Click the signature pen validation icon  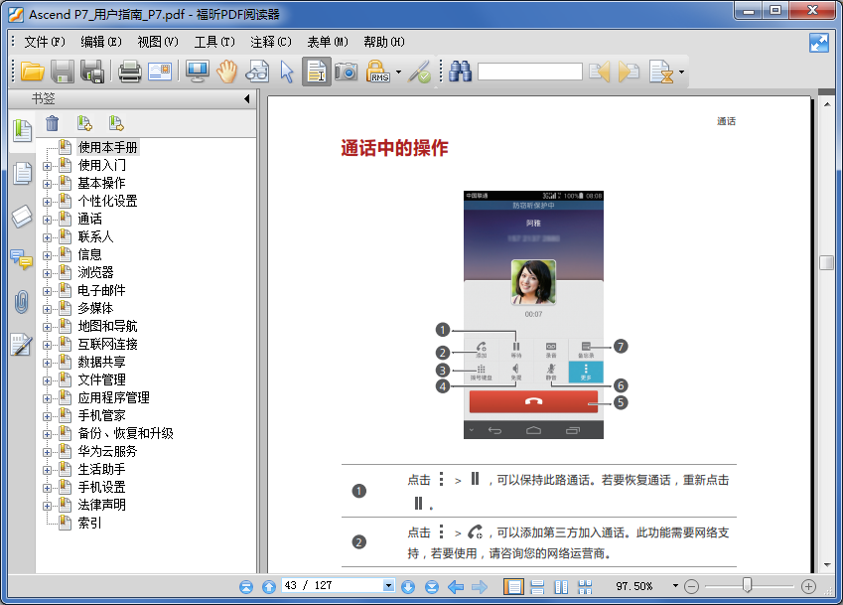(x=419, y=72)
